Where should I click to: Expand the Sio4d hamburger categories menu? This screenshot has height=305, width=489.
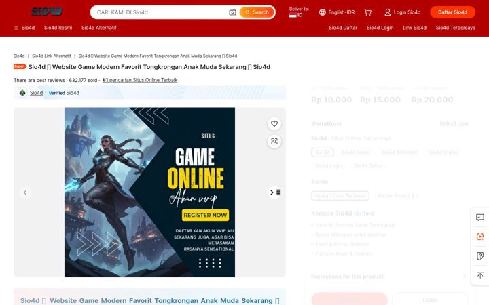click(x=24, y=28)
